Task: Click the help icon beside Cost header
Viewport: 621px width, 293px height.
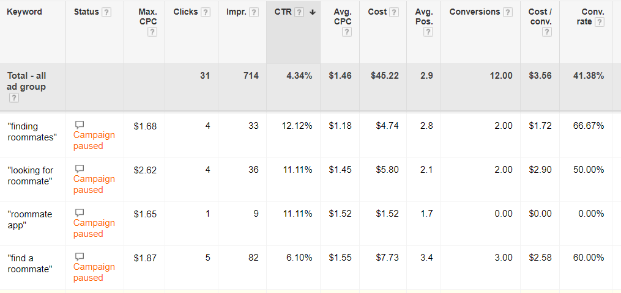Action: click(394, 12)
